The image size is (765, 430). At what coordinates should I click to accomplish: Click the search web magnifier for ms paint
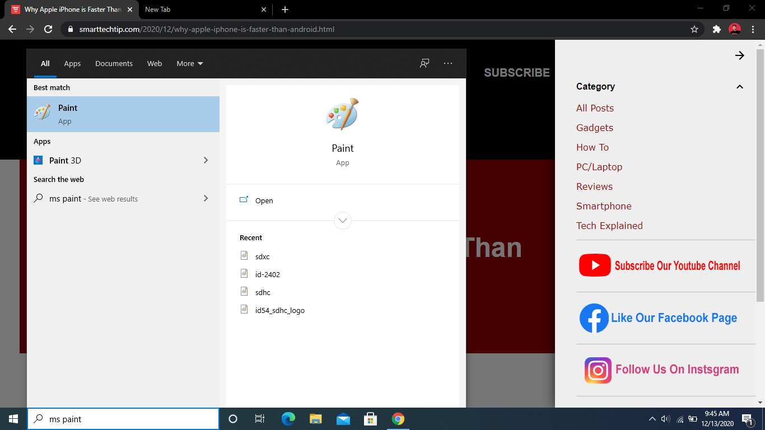pyautogui.click(x=39, y=198)
